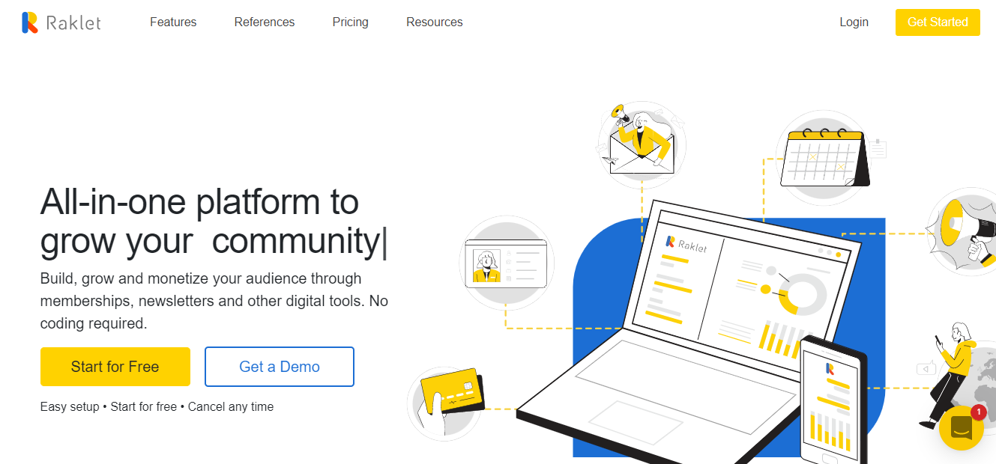The height and width of the screenshot is (464, 996).
Task: Go to the References menu item
Action: click(265, 22)
